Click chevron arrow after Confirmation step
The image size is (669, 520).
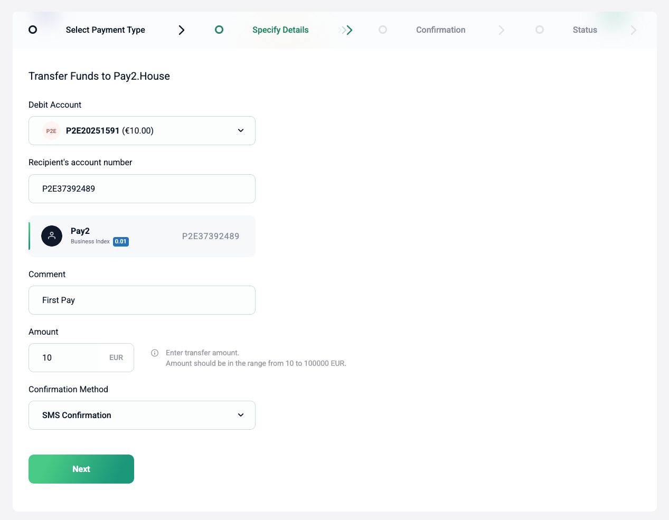click(502, 30)
